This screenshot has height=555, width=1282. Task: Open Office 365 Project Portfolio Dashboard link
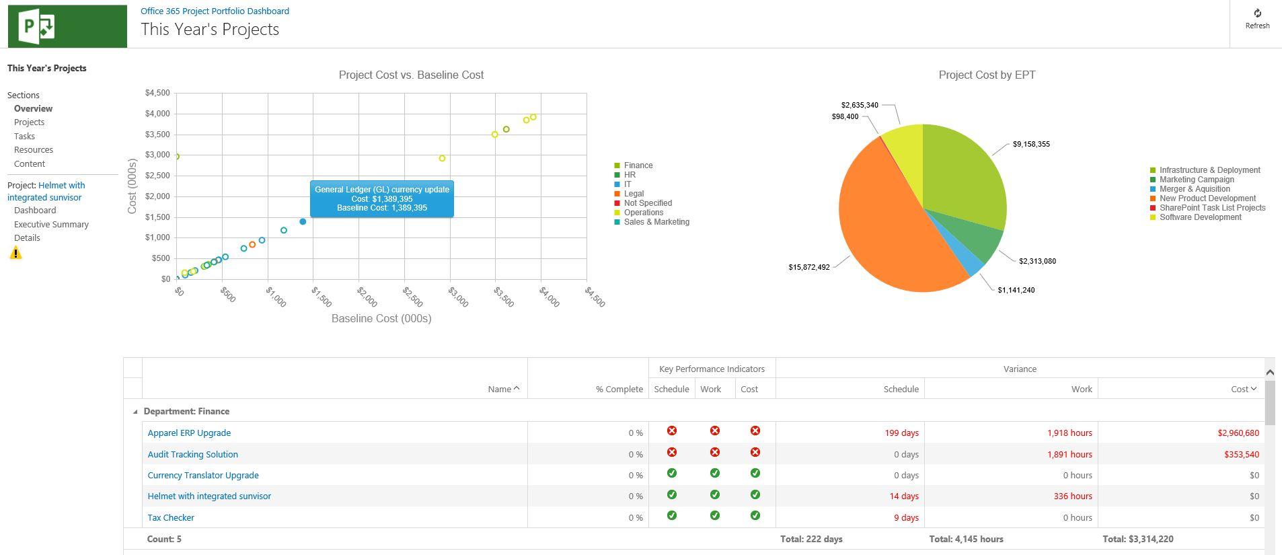215,11
